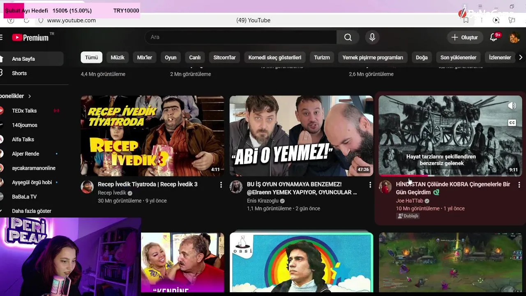Select the Müzik filter chip
Image resolution: width=526 pixels, height=296 pixels.
(118, 58)
